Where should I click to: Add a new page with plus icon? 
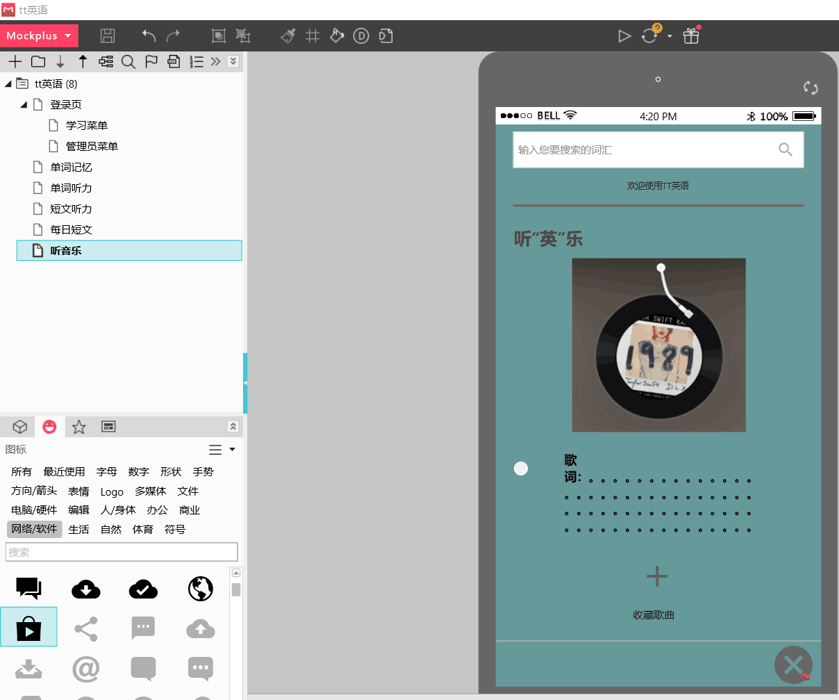(x=15, y=61)
